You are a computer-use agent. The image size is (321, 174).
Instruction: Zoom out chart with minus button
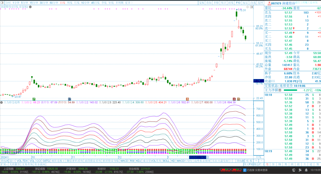pyautogui.click(x=261, y=161)
